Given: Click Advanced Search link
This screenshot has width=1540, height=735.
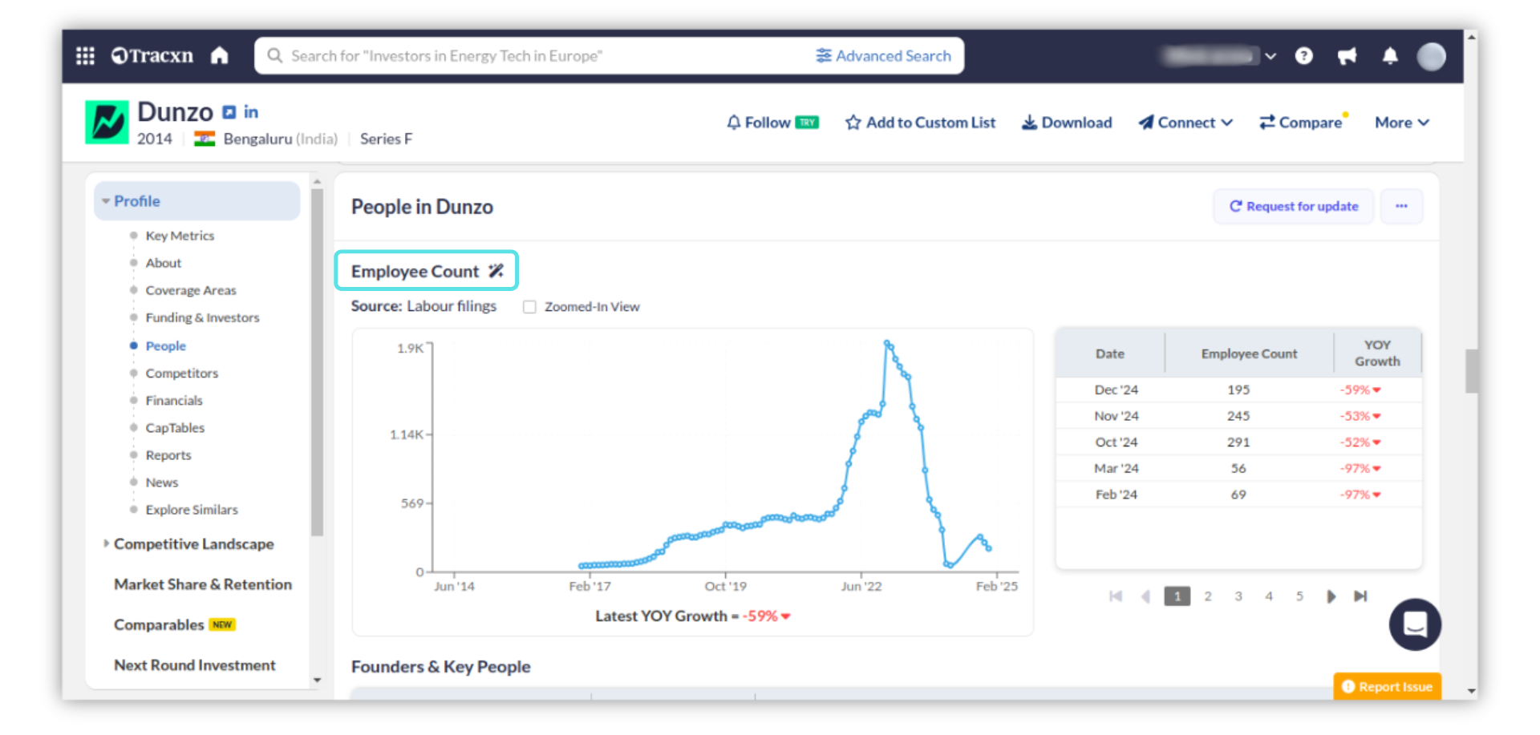Looking at the screenshot, I should pos(884,55).
